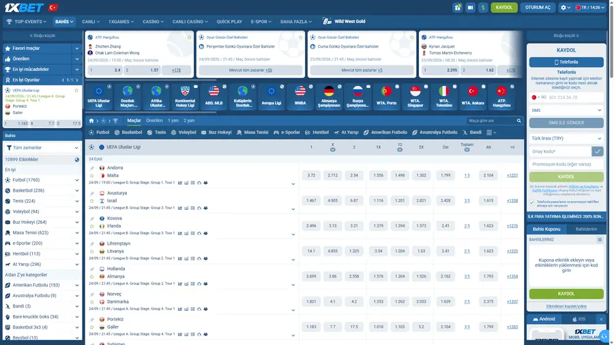Click the live chat bubble icon
This screenshot has height=345, width=614.
click(x=604, y=336)
